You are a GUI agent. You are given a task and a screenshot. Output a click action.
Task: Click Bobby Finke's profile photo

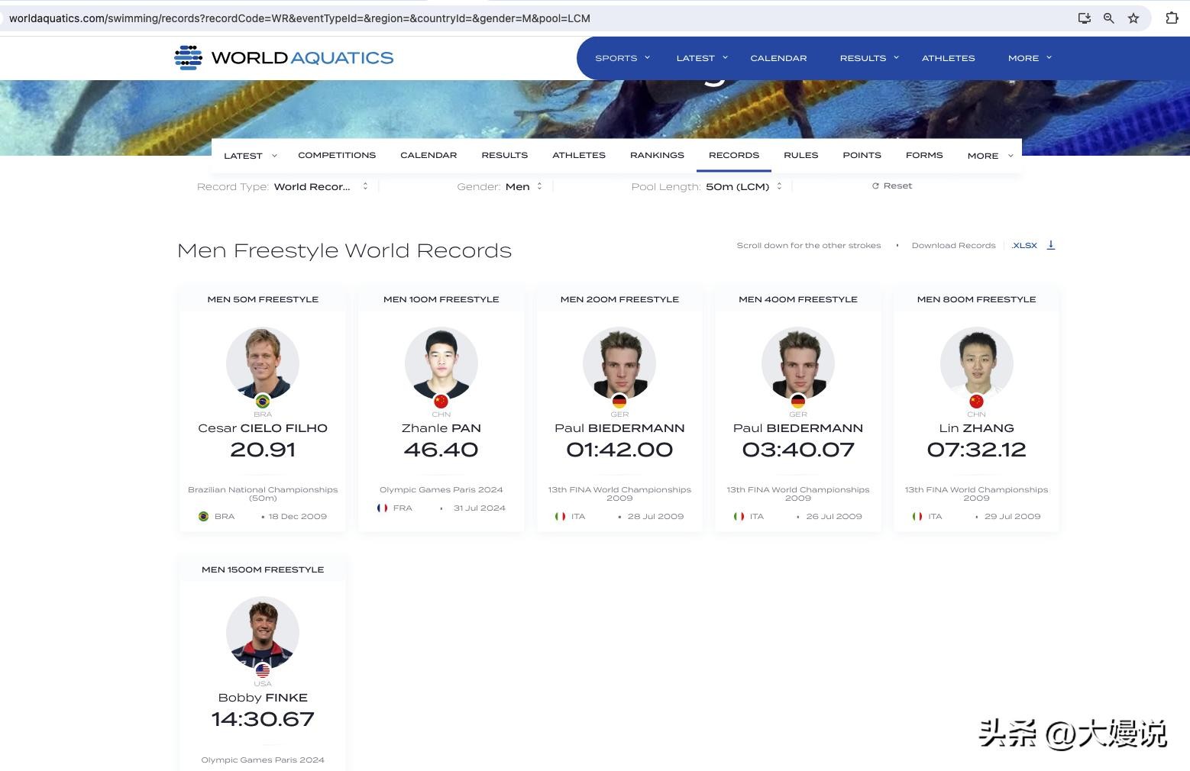coord(263,633)
